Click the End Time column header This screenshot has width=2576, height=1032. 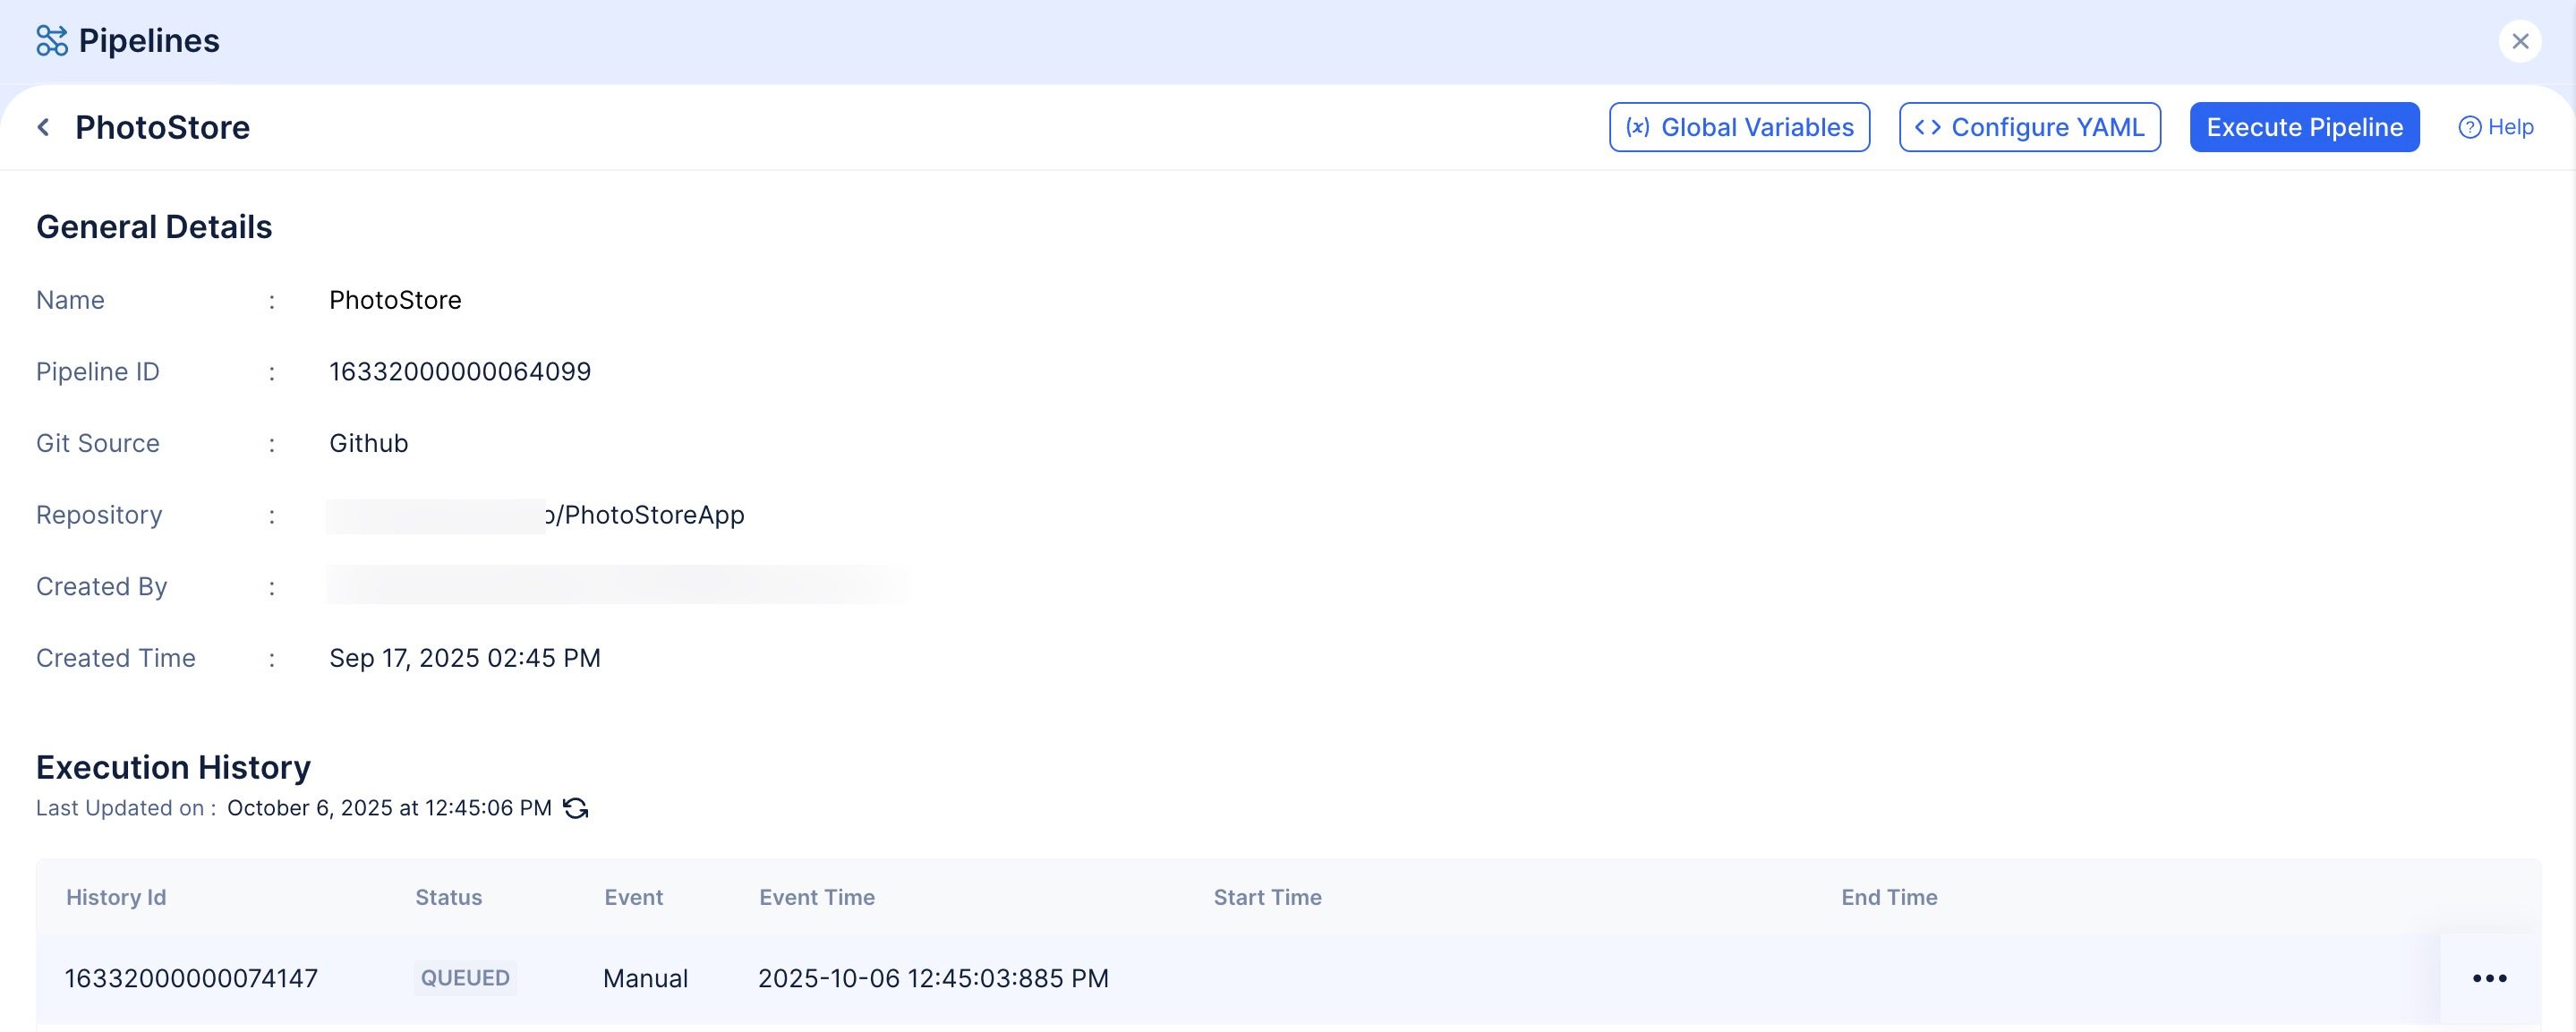point(1889,897)
